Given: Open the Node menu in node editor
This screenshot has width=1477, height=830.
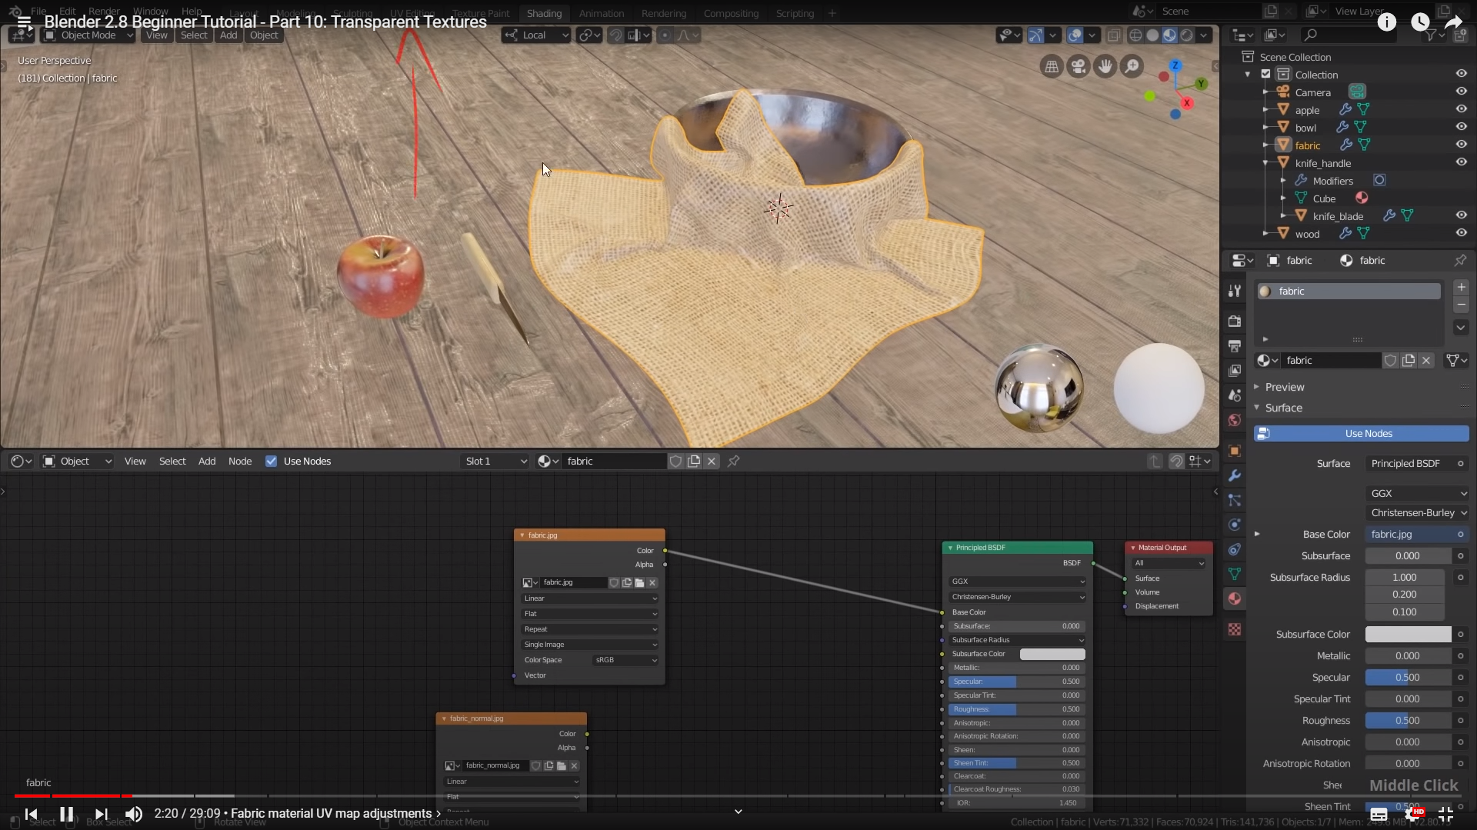Looking at the screenshot, I should [240, 461].
